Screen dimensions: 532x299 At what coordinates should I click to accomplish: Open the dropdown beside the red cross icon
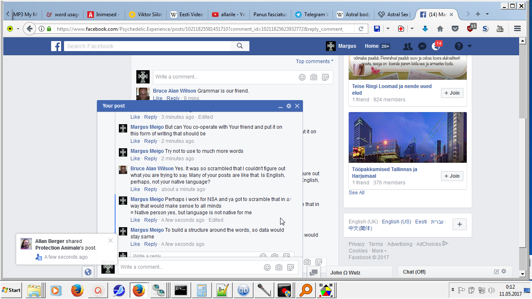coord(412,29)
